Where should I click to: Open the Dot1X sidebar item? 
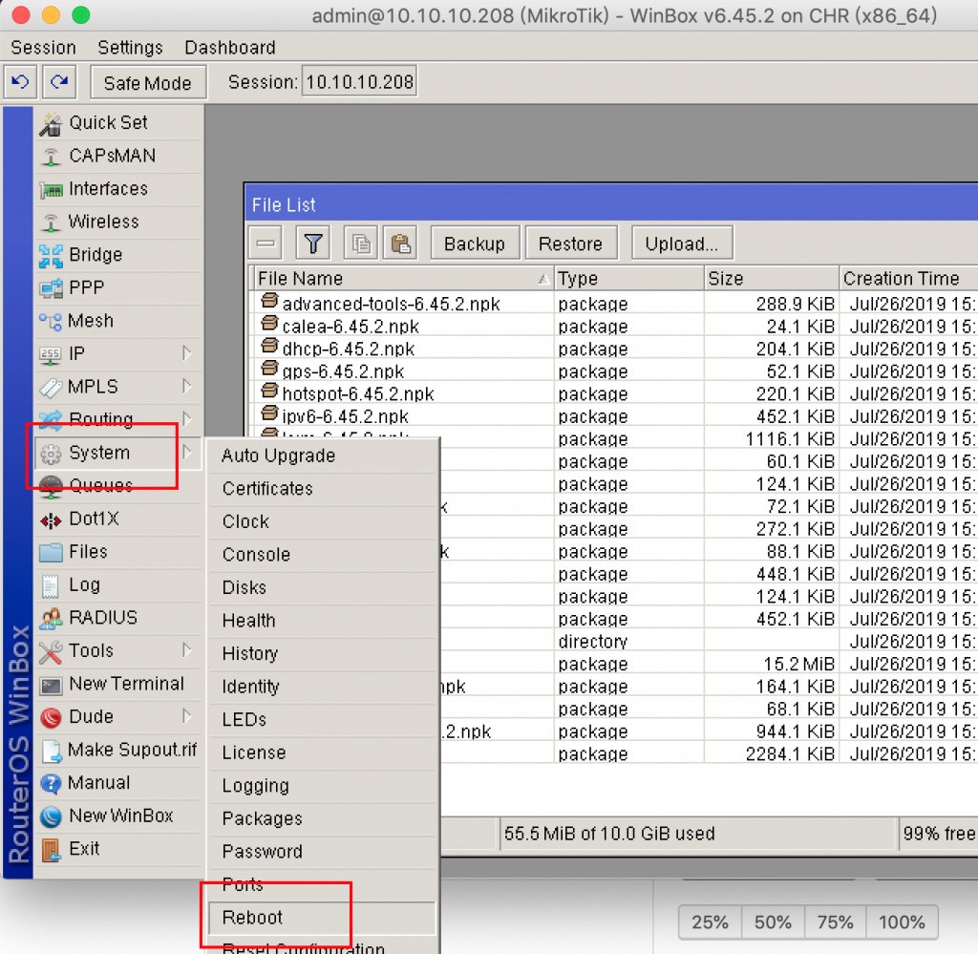pyautogui.click(x=119, y=519)
